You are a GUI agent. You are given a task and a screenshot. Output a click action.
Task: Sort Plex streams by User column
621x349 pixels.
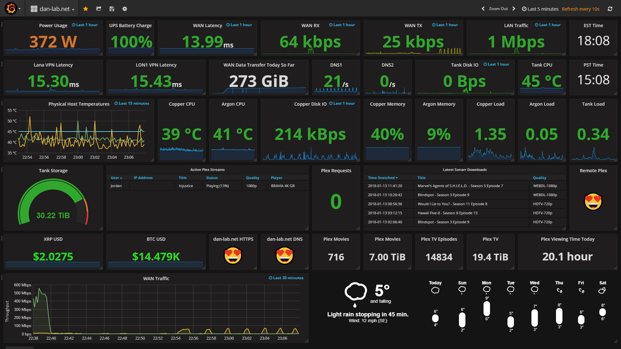point(116,178)
